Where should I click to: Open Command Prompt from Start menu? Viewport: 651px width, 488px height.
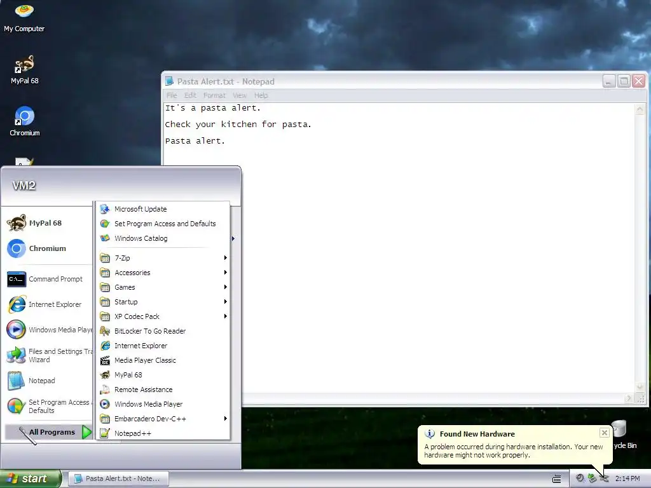(x=45, y=279)
